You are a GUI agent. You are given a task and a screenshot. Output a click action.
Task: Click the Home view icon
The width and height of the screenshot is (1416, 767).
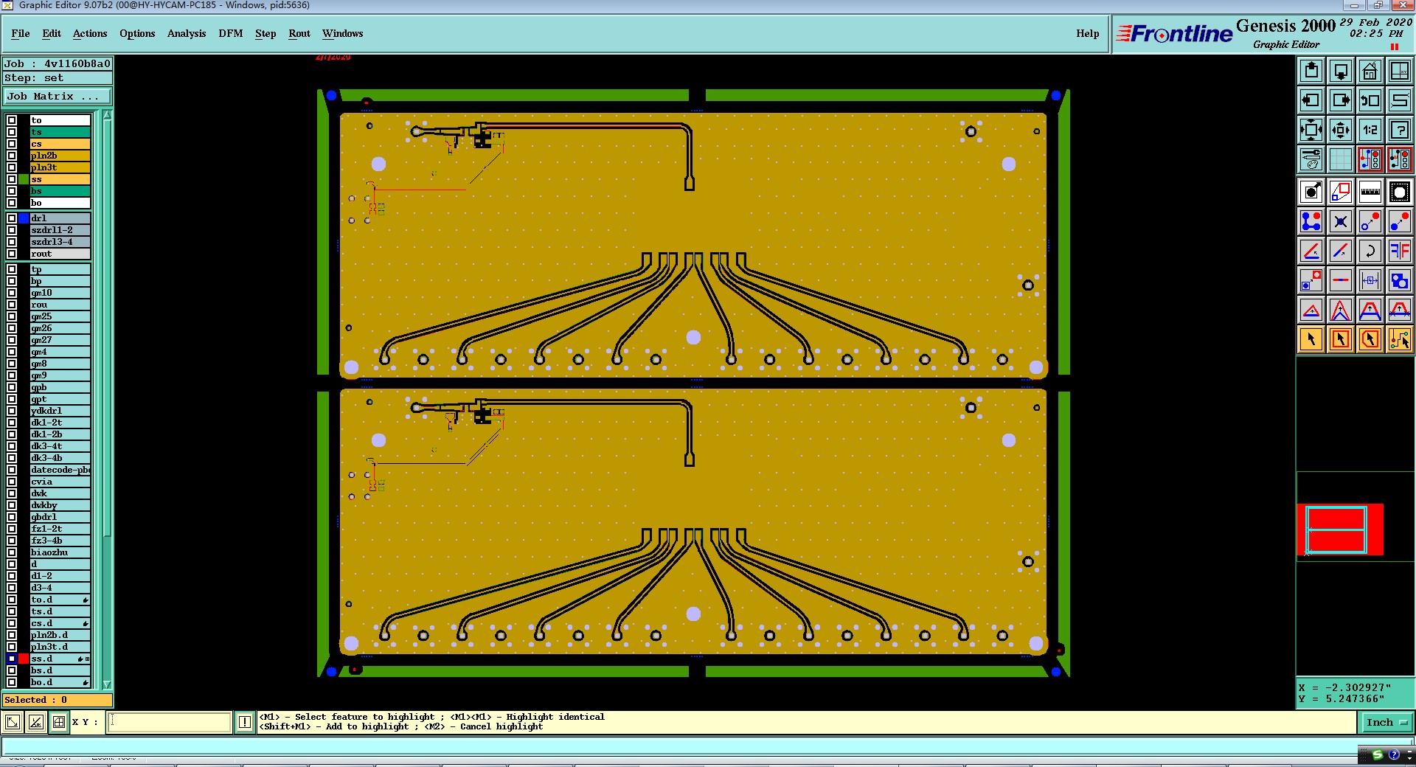[1370, 71]
